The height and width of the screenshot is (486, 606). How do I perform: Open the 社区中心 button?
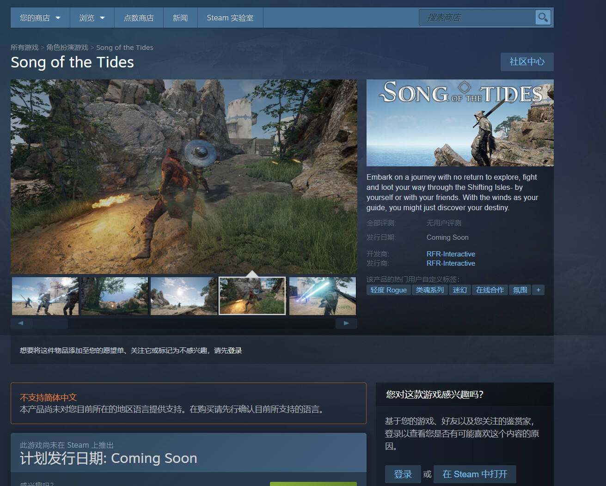coord(527,62)
